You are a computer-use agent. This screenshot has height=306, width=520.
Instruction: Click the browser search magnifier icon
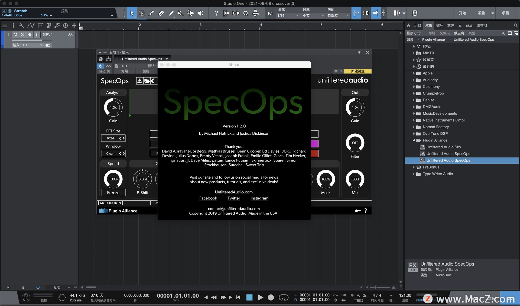515,25
